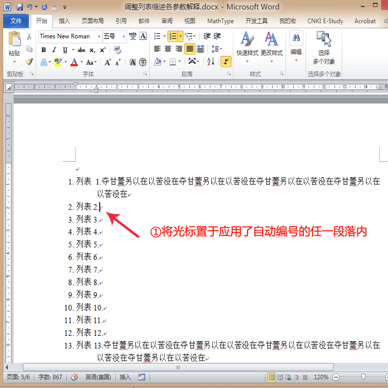Click the Distributed alignment icon
Image resolution: width=388 pixels, height=388 pixels.
pyautogui.click(x=200, y=49)
